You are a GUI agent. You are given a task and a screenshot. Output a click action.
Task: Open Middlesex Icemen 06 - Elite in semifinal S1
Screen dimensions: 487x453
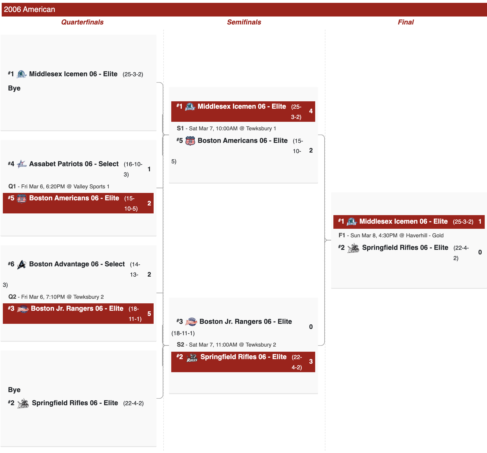(242, 106)
